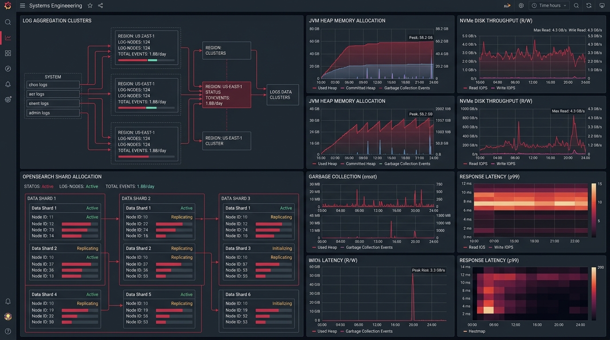Click the red REGION: US-EAST-1 STATUS node
This screenshot has width=610, height=340.
[227, 95]
